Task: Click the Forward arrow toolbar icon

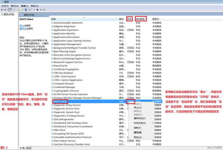Action: pyautogui.click(x=5, y=10)
